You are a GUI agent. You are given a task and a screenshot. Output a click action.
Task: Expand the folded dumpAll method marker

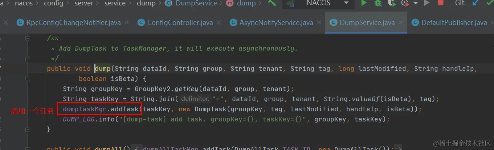tap(28, 148)
